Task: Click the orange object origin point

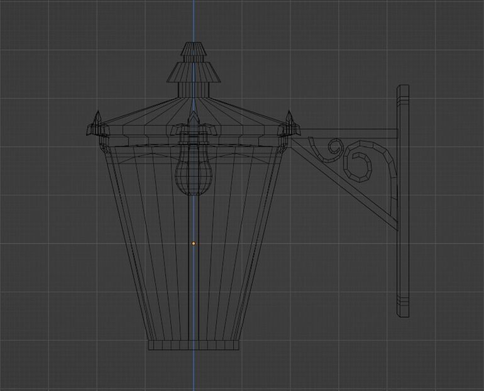Action: coord(194,243)
